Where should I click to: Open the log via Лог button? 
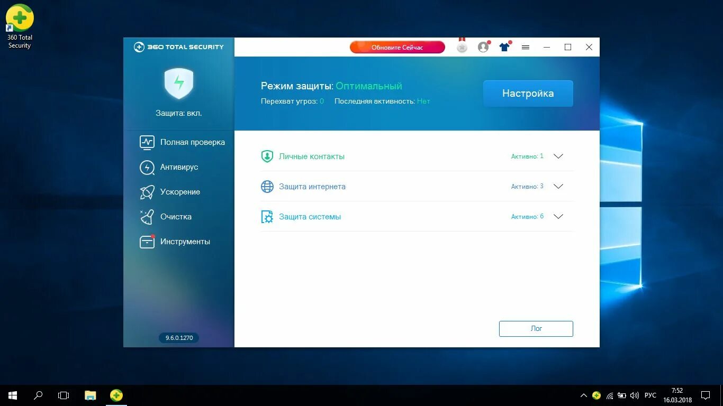pyautogui.click(x=536, y=328)
